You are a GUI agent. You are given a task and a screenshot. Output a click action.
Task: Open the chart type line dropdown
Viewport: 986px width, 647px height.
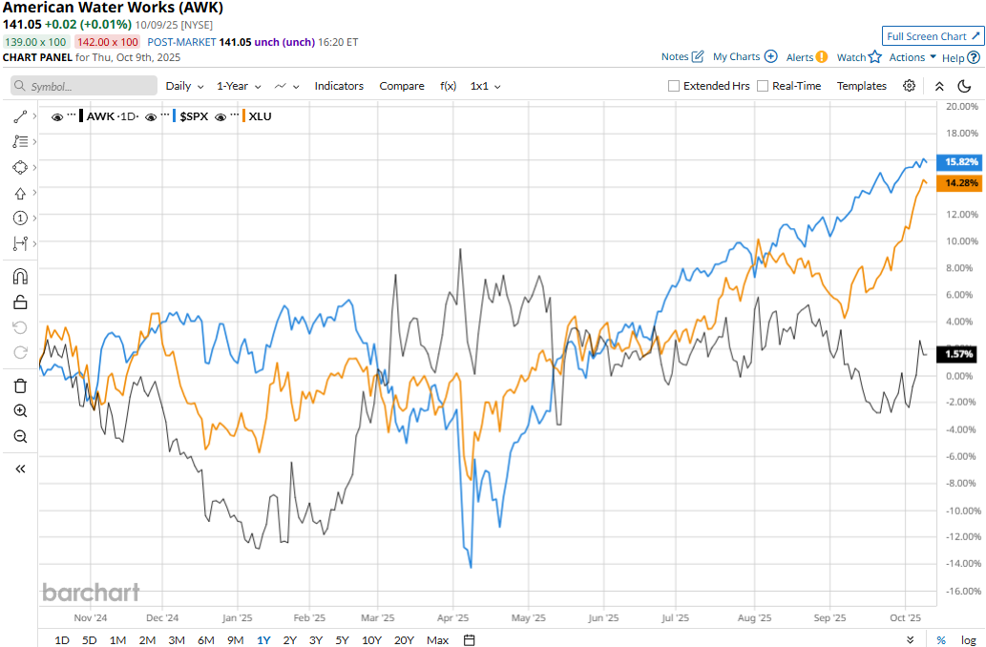point(286,86)
